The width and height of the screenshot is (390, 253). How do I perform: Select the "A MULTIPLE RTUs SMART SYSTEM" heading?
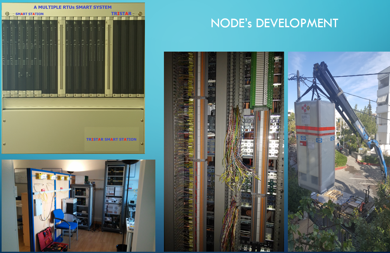pyautogui.click(x=73, y=7)
